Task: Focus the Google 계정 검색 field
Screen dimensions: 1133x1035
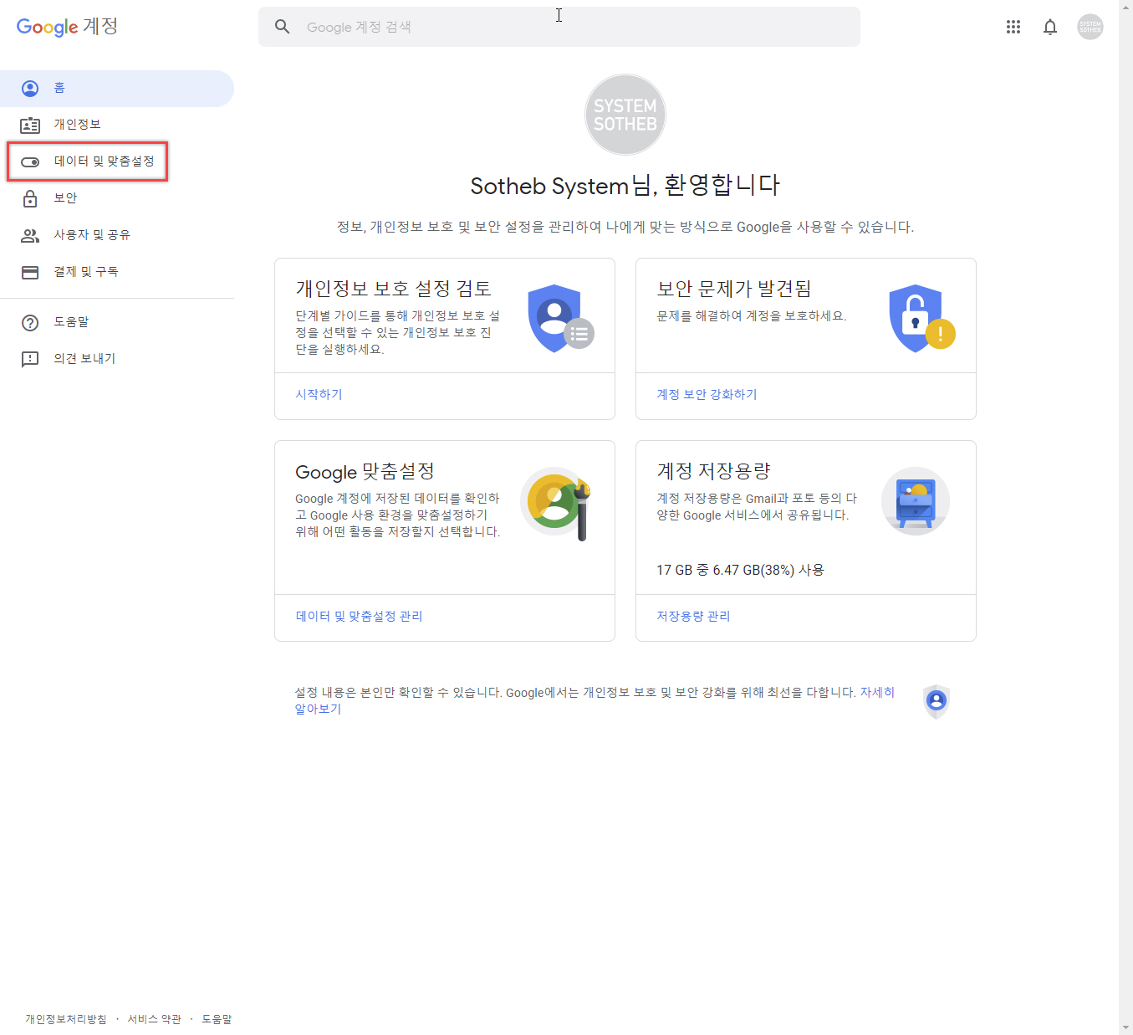Action: pos(559,27)
